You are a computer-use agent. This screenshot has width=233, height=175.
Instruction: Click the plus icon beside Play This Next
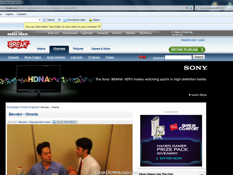click(x=54, y=122)
